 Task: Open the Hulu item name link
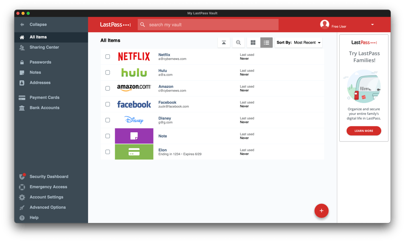tap(163, 71)
